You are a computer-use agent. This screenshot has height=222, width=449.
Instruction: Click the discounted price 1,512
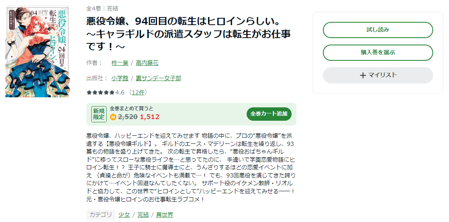(150, 117)
